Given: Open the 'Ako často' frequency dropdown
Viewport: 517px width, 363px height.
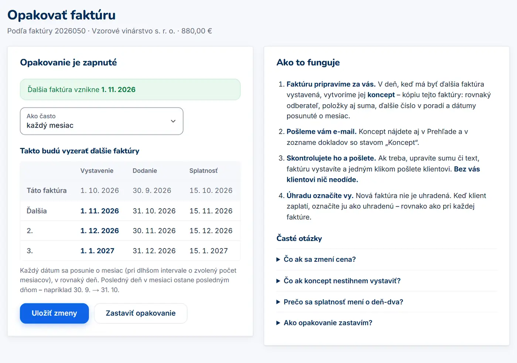Looking at the screenshot, I should (x=102, y=121).
